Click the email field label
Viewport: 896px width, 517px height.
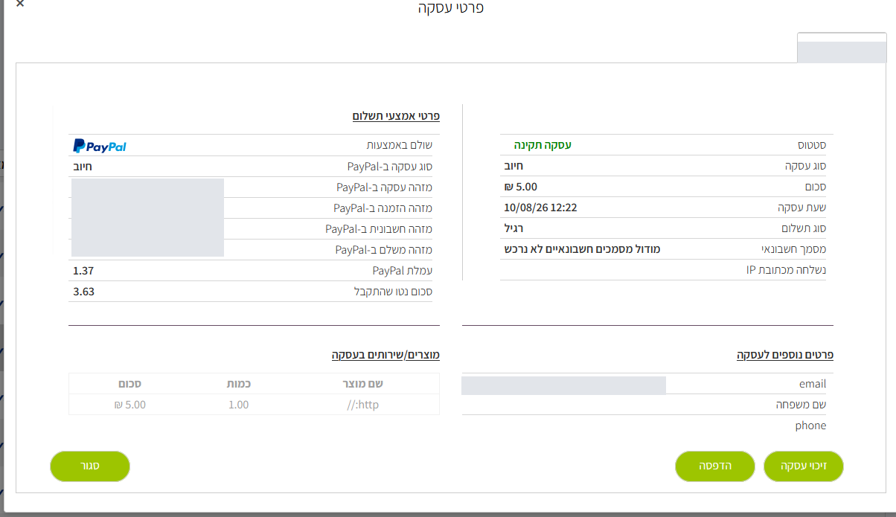[x=812, y=384]
